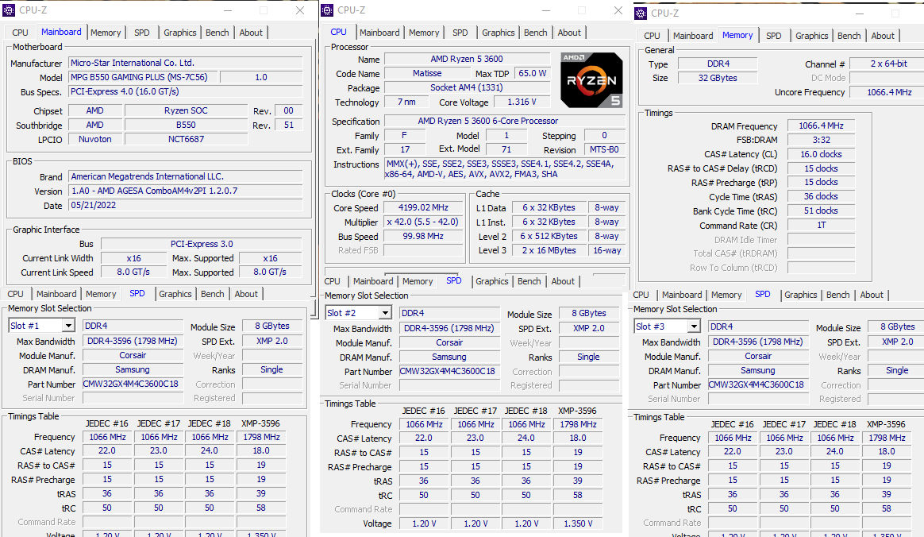Click the 1066.4 MHz uncore frequency field

click(x=888, y=92)
